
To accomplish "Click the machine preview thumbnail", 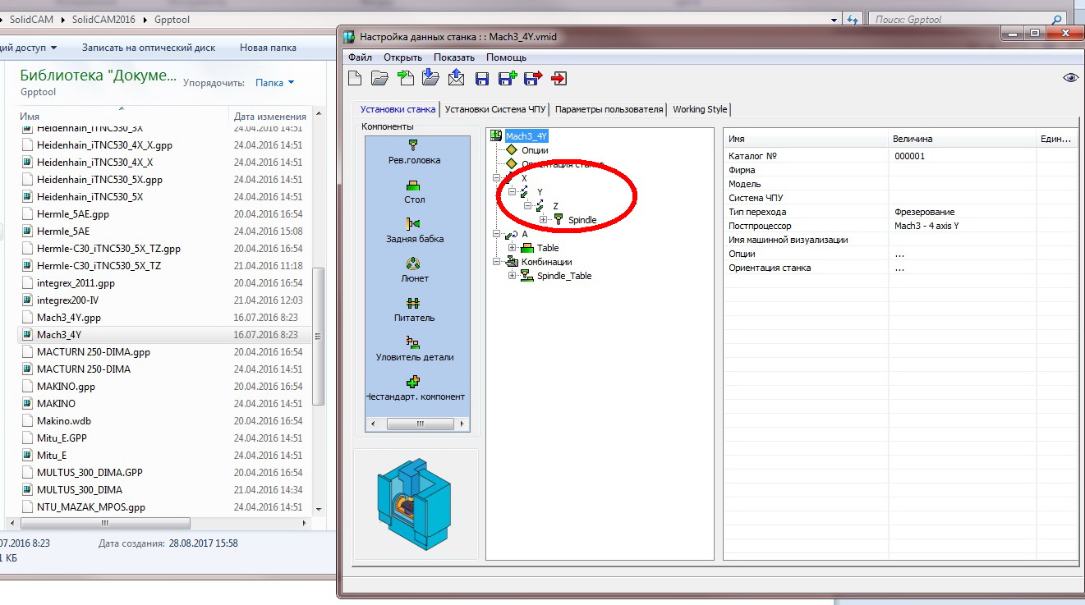I will tap(414, 504).
